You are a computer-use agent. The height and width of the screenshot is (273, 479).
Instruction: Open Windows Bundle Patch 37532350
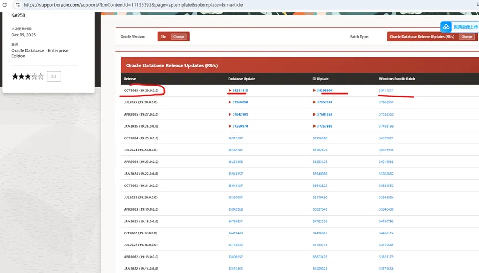point(386,114)
